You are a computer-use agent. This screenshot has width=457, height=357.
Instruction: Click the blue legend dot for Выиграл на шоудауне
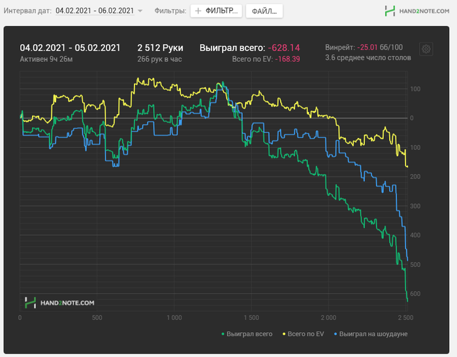tap(336, 334)
